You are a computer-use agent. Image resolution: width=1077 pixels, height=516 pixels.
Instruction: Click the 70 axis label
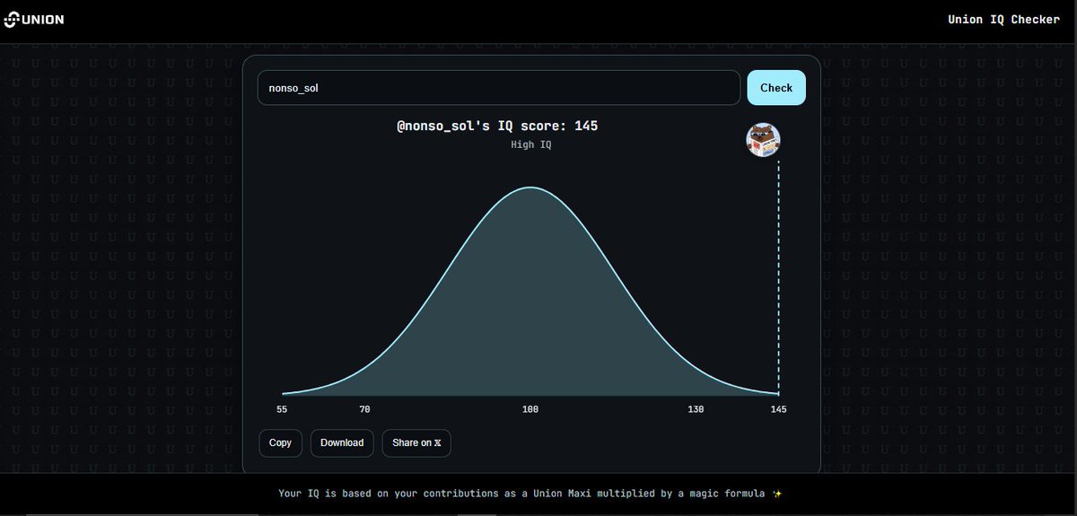364,409
